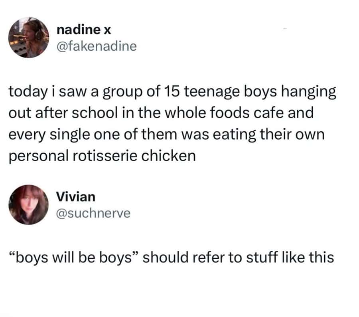The image size is (359, 317).
Task: Visit the @fakenadine handle
Action: click(97, 46)
